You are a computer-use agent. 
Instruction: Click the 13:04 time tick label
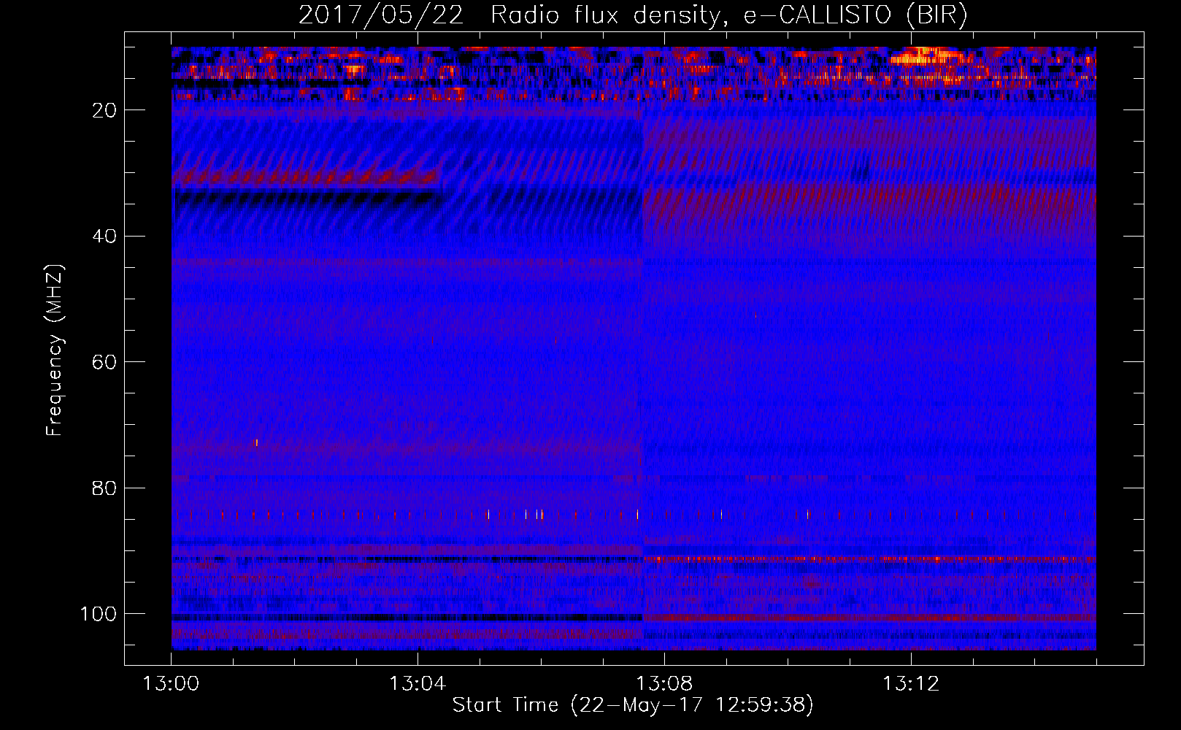coord(418,684)
